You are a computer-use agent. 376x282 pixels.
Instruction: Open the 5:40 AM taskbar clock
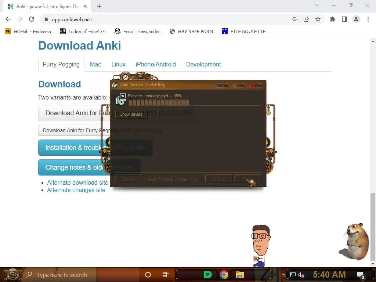click(x=329, y=274)
